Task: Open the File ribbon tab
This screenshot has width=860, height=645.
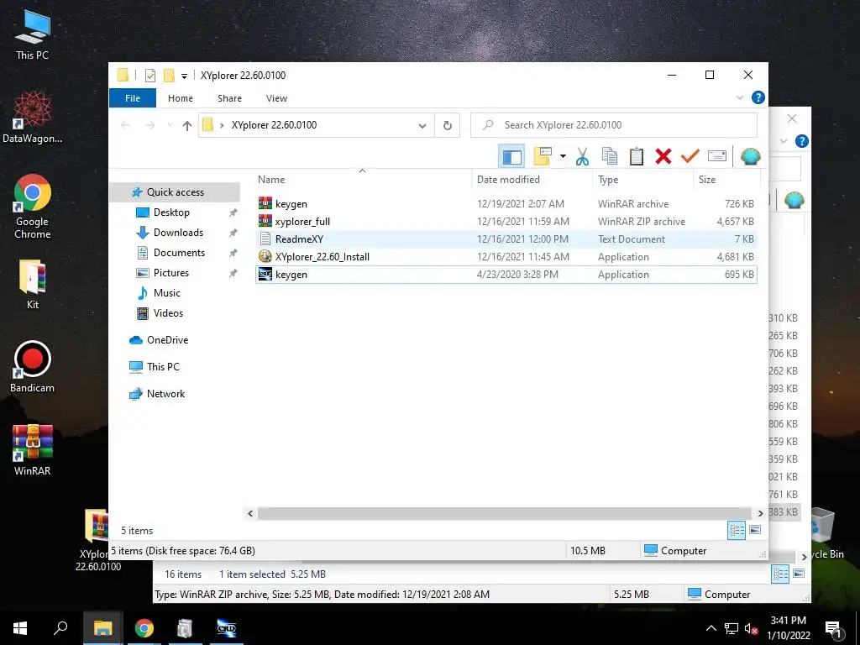Action: pyautogui.click(x=133, y=98)
